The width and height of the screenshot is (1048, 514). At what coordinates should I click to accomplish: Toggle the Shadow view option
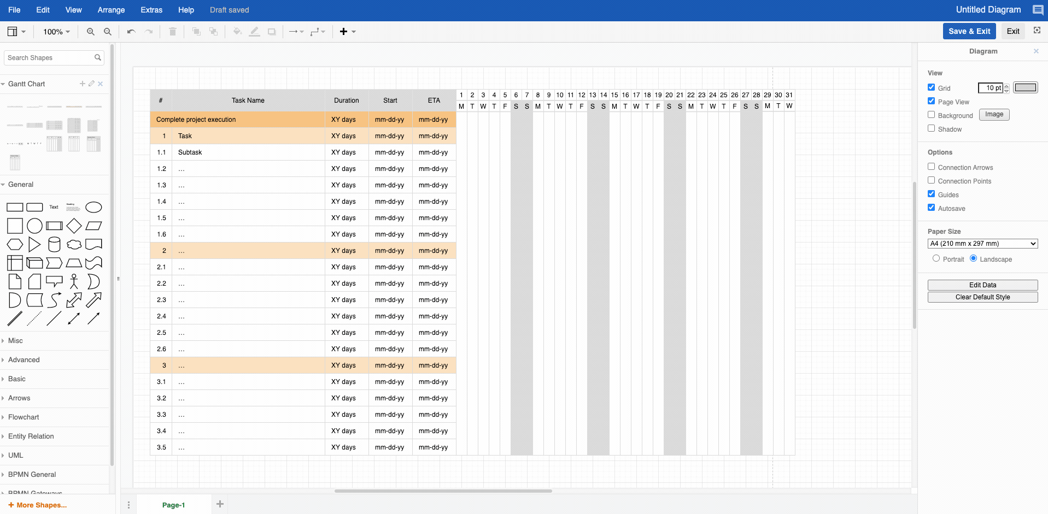tap(931, 128)
